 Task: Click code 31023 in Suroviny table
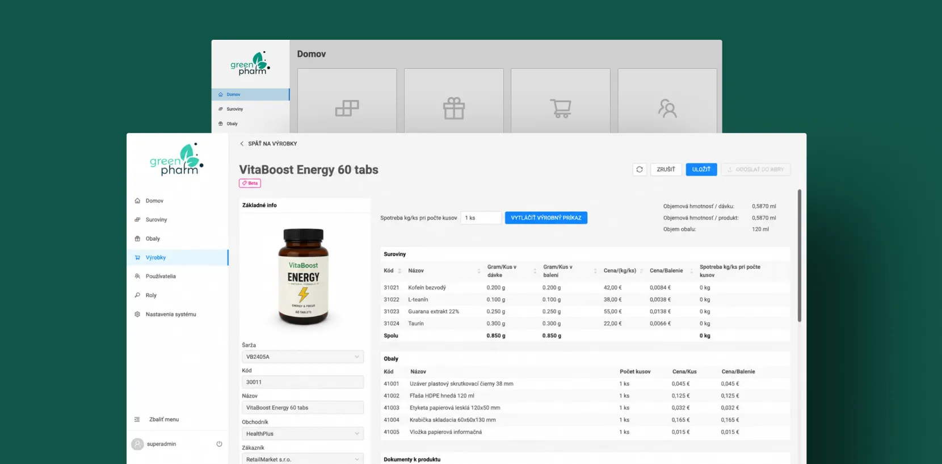(x=392, y=311)
